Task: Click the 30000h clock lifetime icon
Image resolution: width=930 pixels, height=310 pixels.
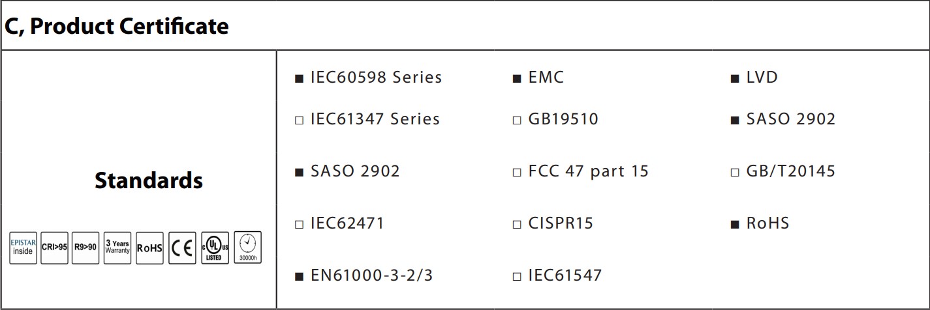Action: click(247, 247)
